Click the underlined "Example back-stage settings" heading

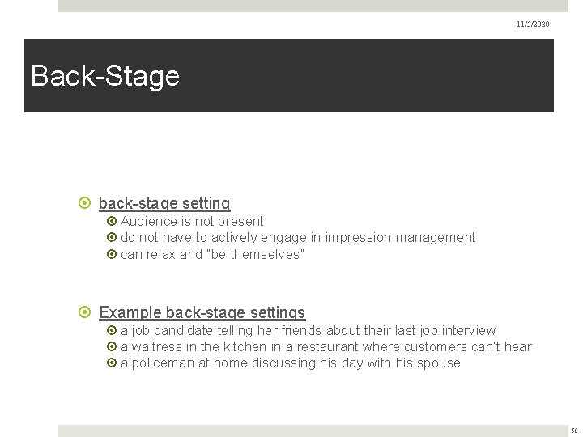pos(202,313)
